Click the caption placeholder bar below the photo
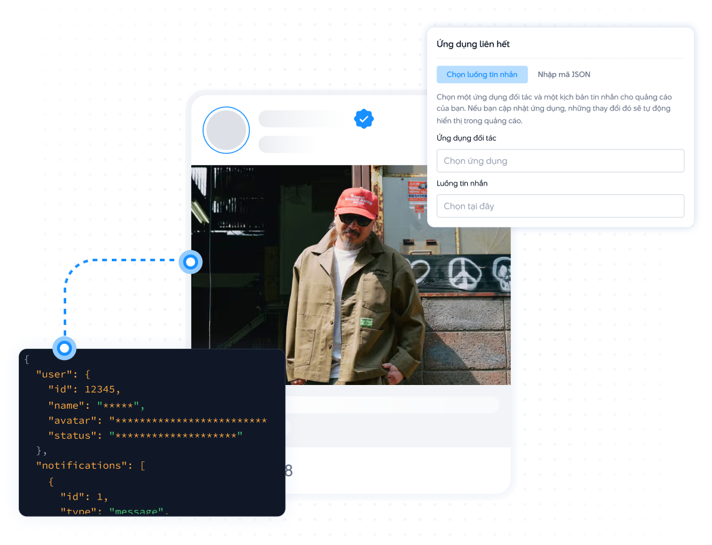This screenshot has width=712, height=545. (393, 404)
